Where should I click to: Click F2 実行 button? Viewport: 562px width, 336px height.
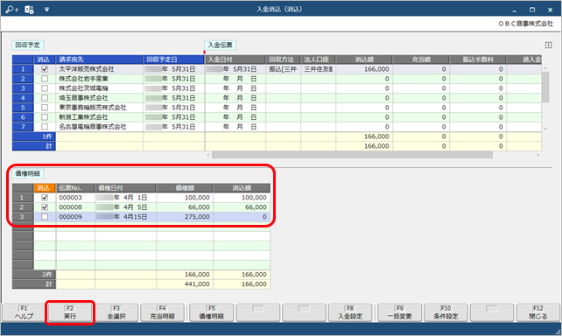click(70, 312)
